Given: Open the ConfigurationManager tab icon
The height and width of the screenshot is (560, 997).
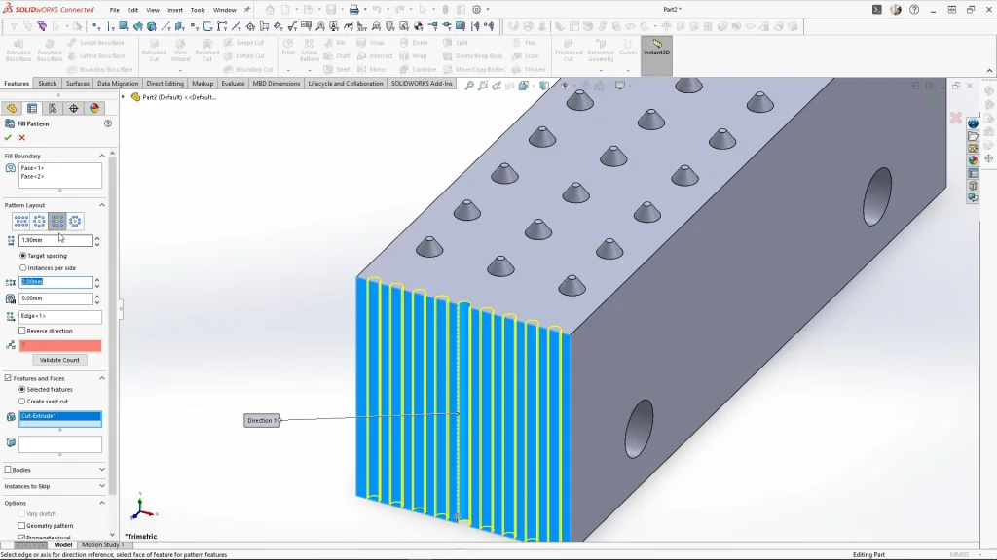Looking at the screenshot, I should point(53,108).
